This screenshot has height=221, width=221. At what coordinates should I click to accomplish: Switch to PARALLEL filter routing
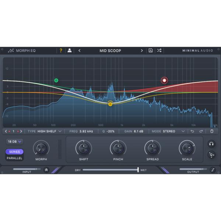coord(14,158)
